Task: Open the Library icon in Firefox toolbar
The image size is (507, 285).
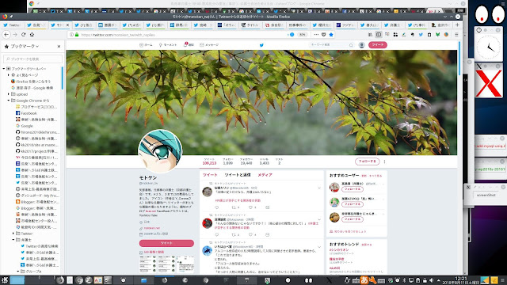Action: coord(370,35)
